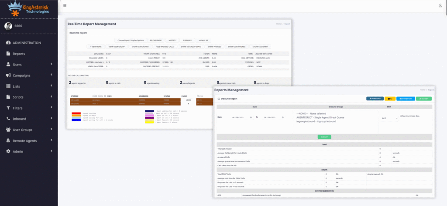Expand the Admin submenu chevron
The height and width of the screenshot is (206, 447).
coord(52,151)
